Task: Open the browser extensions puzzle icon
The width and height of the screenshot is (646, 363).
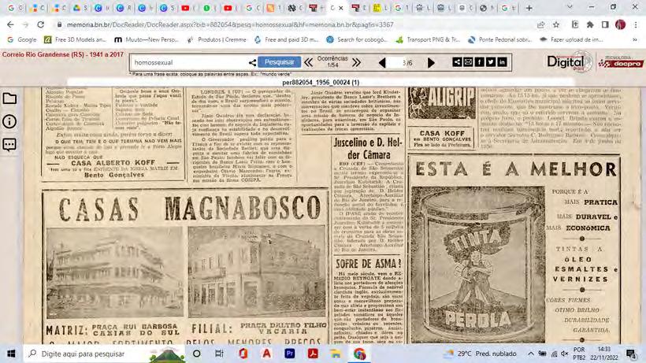Action: (x=590, y=24)
